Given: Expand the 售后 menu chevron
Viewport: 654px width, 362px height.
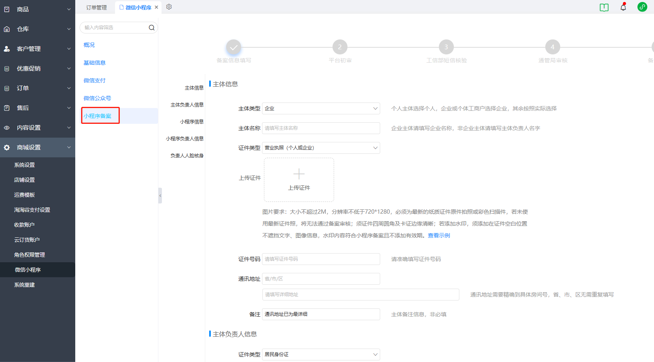Looking at the screenshot, I should point(69,108).
